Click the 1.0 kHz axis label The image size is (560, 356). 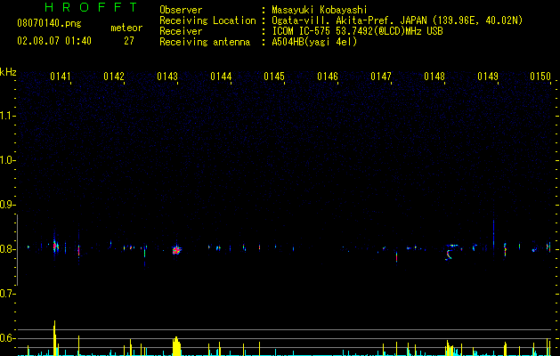[7, 160]
